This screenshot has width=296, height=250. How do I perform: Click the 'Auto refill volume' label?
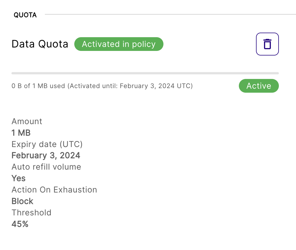pos(46,167)
